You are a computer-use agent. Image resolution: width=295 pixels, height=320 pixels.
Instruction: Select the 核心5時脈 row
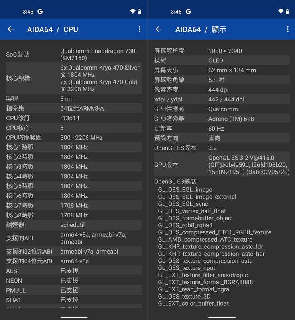coord(74,186)
